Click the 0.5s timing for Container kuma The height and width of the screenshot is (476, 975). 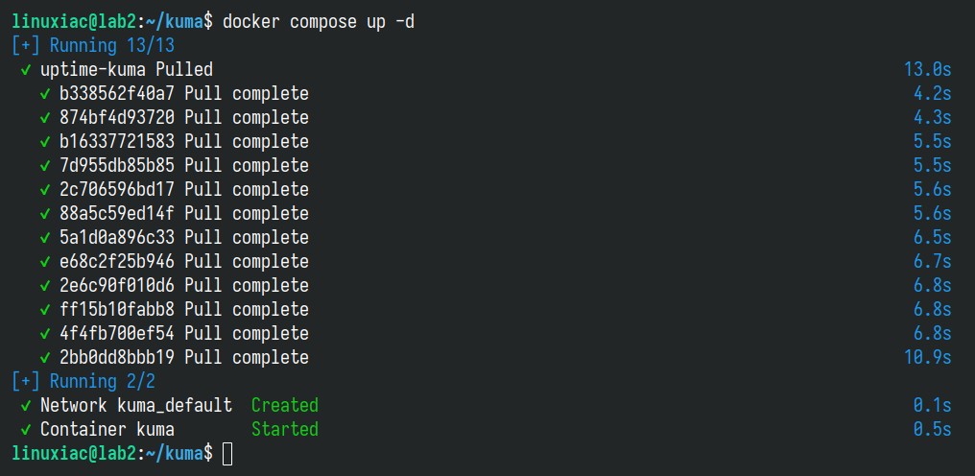click(x=933, y=430)
